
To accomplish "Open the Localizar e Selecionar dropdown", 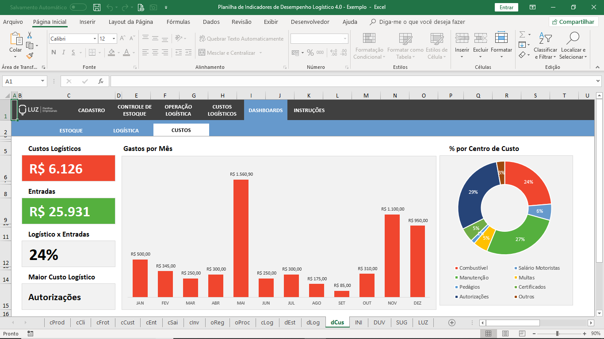I will click(x=573, y=47).
